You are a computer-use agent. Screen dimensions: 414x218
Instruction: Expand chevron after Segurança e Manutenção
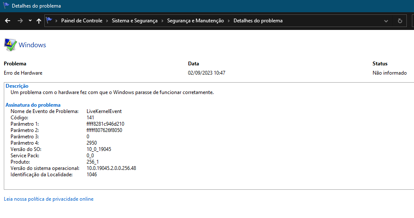[x=229, y=21]
